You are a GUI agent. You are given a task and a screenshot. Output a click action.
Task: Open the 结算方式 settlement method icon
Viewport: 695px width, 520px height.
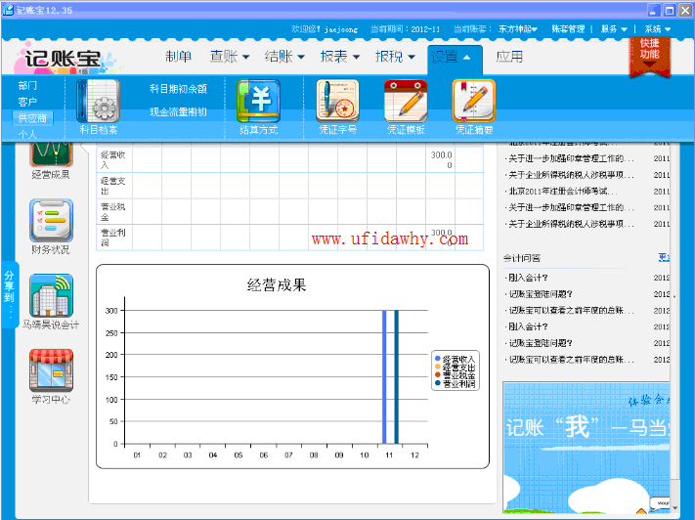coord(258,102)
